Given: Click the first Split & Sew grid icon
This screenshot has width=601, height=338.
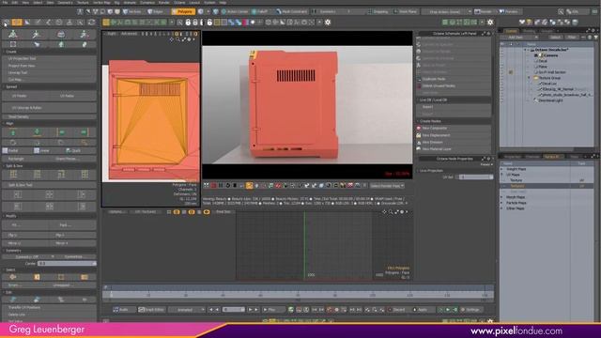Looking at the screenshot, I should pos(13,175).
